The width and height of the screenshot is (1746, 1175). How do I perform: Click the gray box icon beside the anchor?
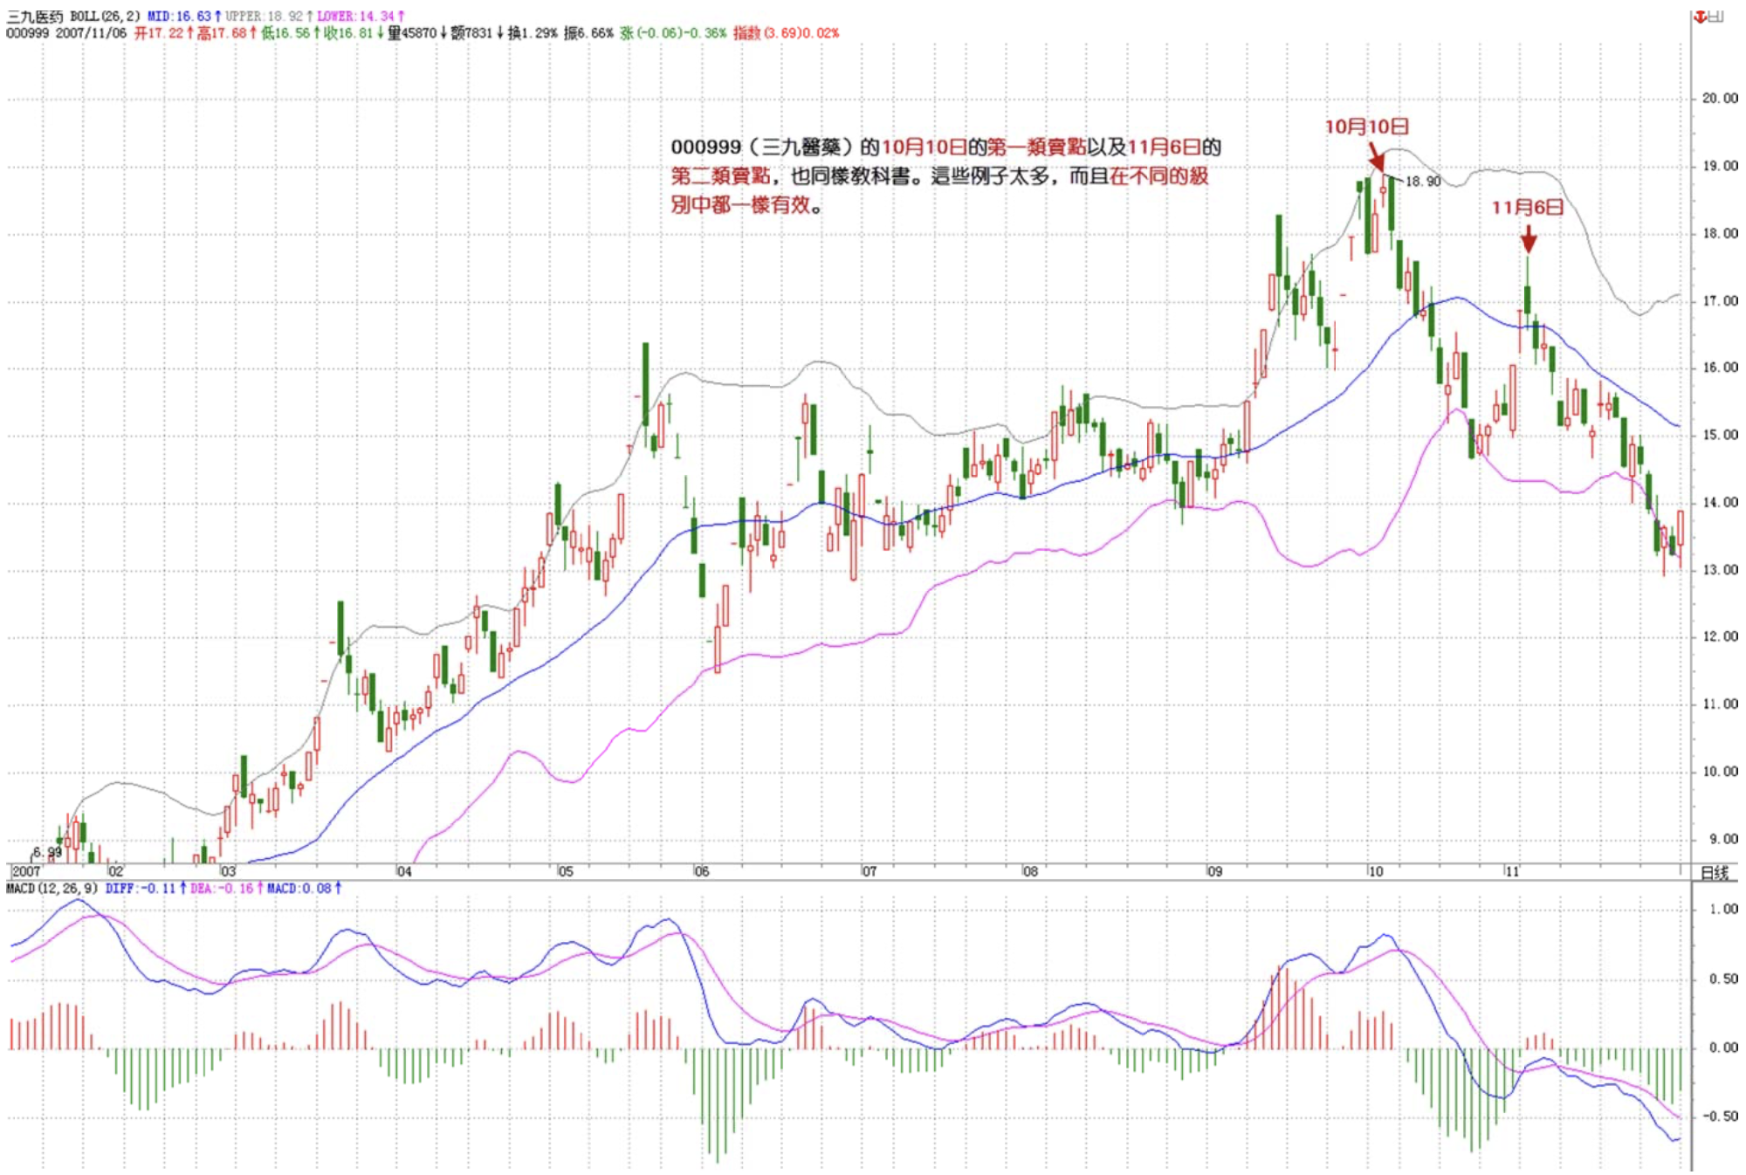(x=1716, y=17)
